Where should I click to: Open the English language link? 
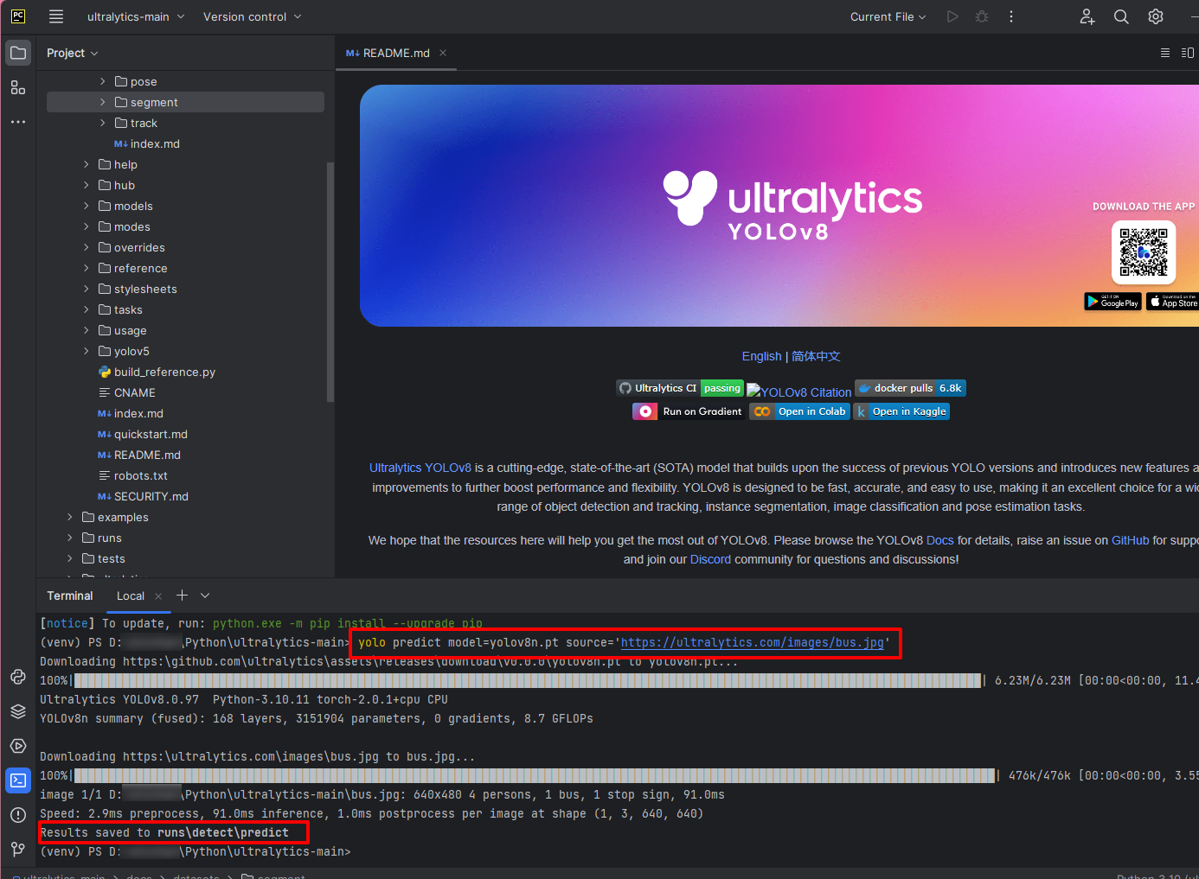(761, 356)
